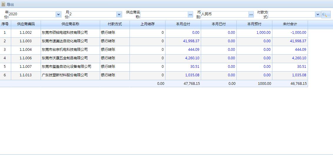Click the 本月应付 column header
Viewport: 333px width, 157px height.
tap(183, 24)
